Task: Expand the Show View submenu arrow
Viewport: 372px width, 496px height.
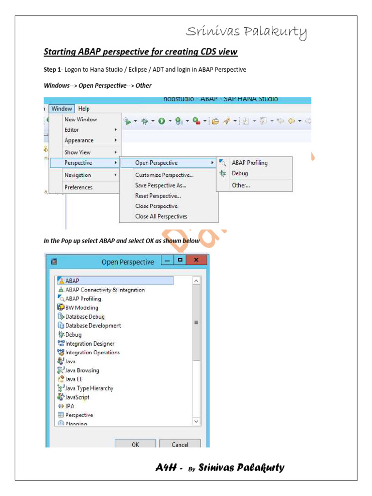Action: 115,152
